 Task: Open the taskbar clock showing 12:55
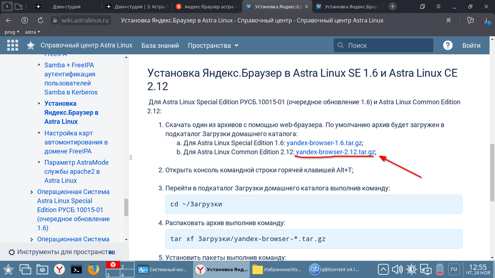click(478, 269)
